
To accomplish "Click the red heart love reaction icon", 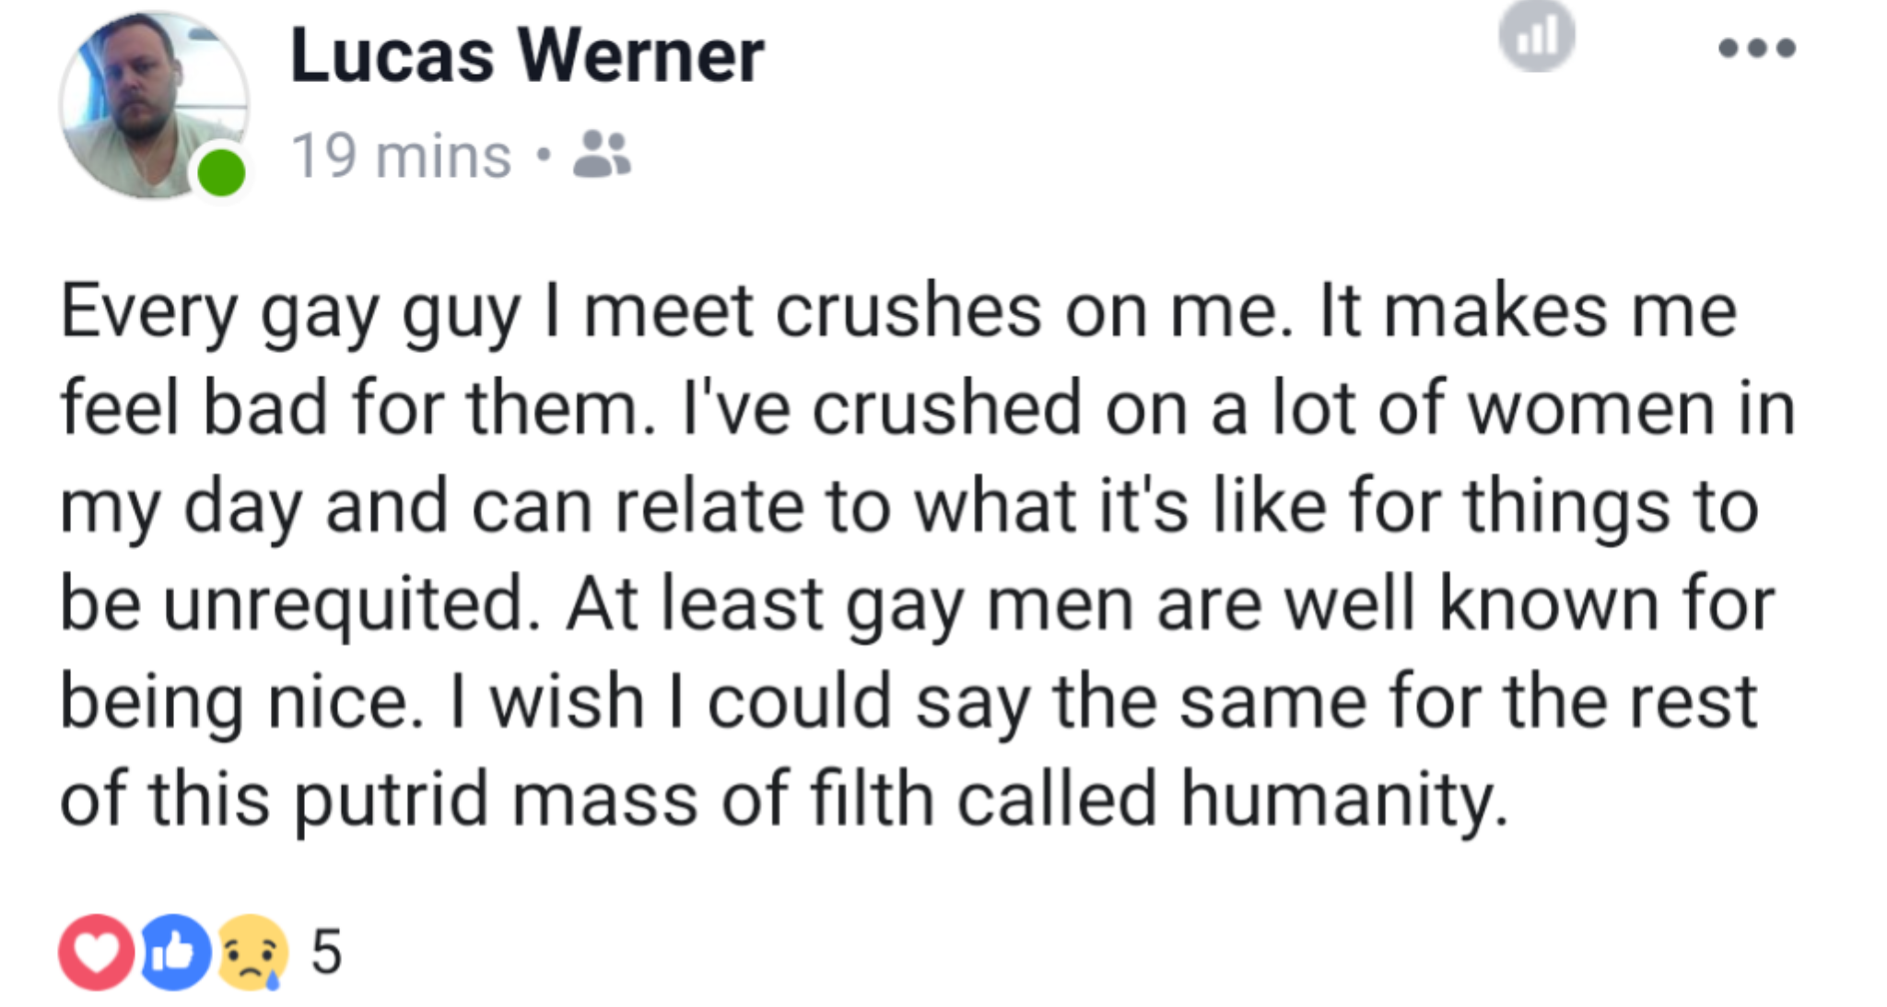I will (x=96, y=952).
